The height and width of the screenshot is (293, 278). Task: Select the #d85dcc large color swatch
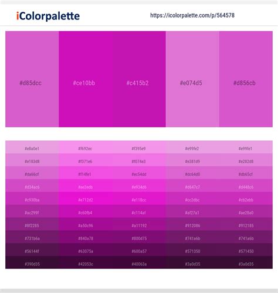point(32,79)
